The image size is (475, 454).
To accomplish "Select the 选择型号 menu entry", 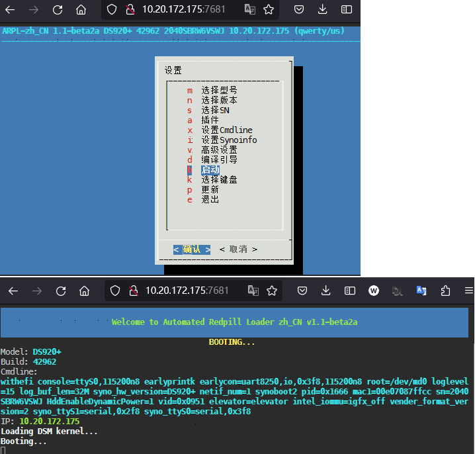I will 219,91.
